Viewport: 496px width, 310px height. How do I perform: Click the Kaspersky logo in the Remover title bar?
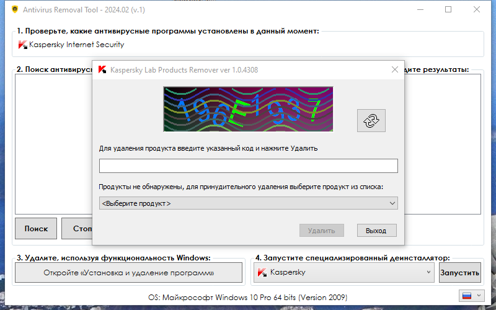click(x=102, y=69)
